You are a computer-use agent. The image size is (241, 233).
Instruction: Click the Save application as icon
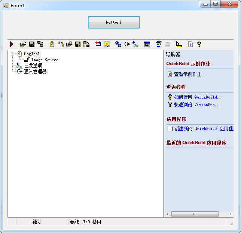[40, 44]
